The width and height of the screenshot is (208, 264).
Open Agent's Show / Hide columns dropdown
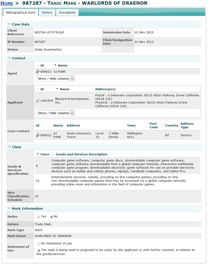(55, 79)
